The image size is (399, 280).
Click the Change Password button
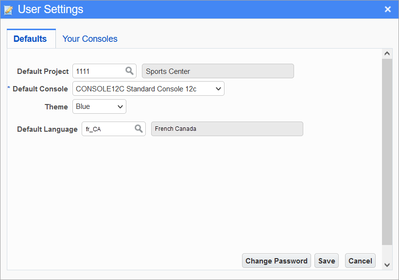pyautogui.click(x=277, y=261)
